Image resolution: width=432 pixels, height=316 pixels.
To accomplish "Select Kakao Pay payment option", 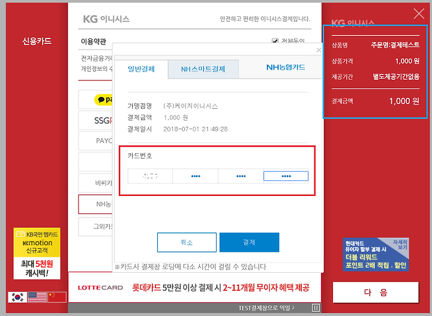I will coord(95,99).
